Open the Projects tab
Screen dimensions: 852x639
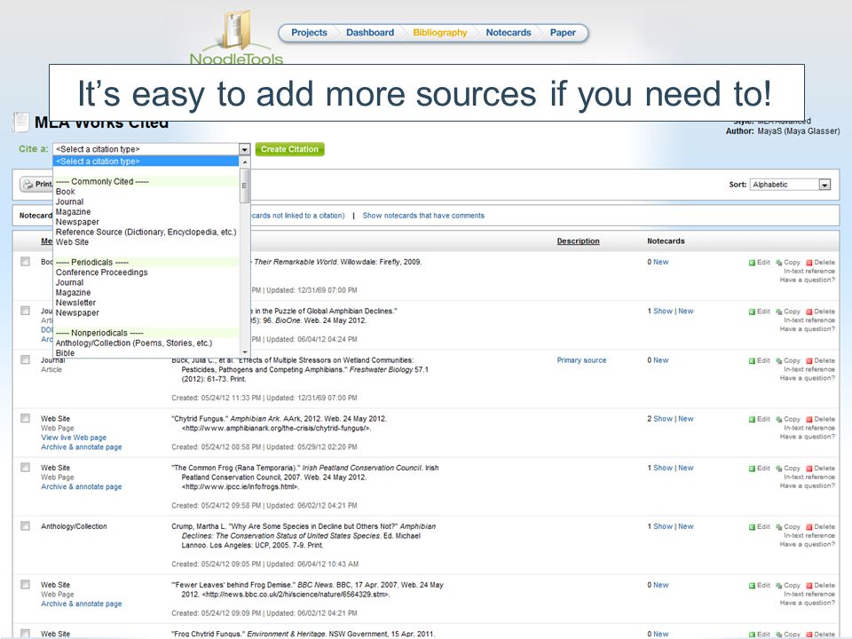(x=309, y=33)
